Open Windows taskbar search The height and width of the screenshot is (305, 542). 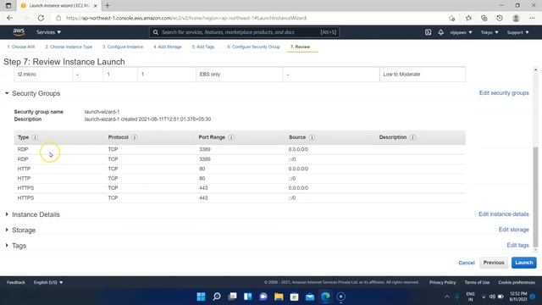[x=217, y=297]
